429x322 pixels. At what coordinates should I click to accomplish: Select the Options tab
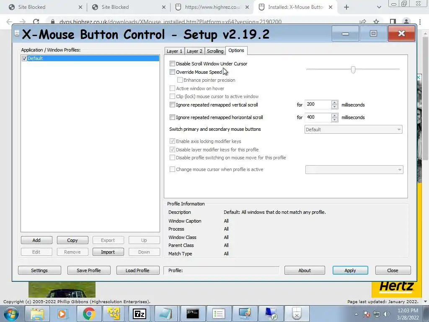click(236, 50)
